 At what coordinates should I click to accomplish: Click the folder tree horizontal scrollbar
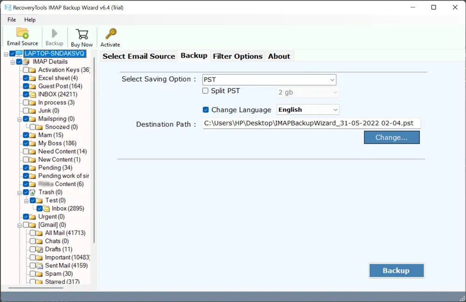pos(36,288)
